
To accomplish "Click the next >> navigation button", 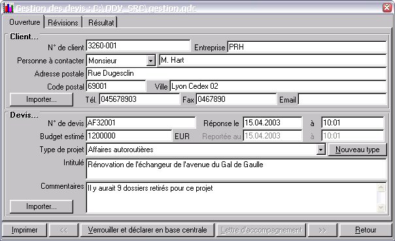I will pyautogui.click(x=322, y=230).
